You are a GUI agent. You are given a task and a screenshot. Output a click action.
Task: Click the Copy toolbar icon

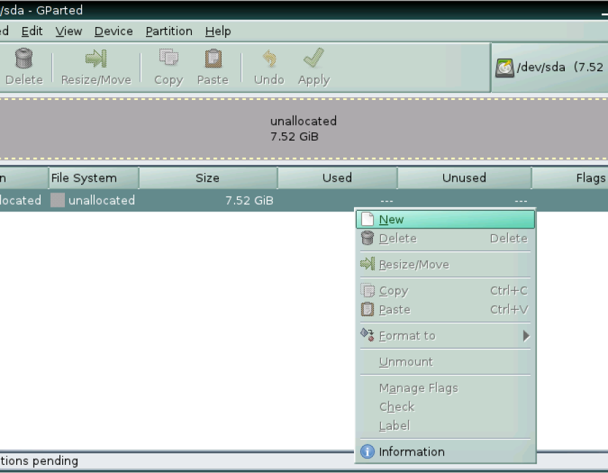click(x=169, y=57)
